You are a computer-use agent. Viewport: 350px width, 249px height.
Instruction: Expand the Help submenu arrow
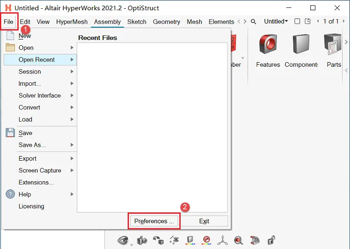click(x=72, y=194)
